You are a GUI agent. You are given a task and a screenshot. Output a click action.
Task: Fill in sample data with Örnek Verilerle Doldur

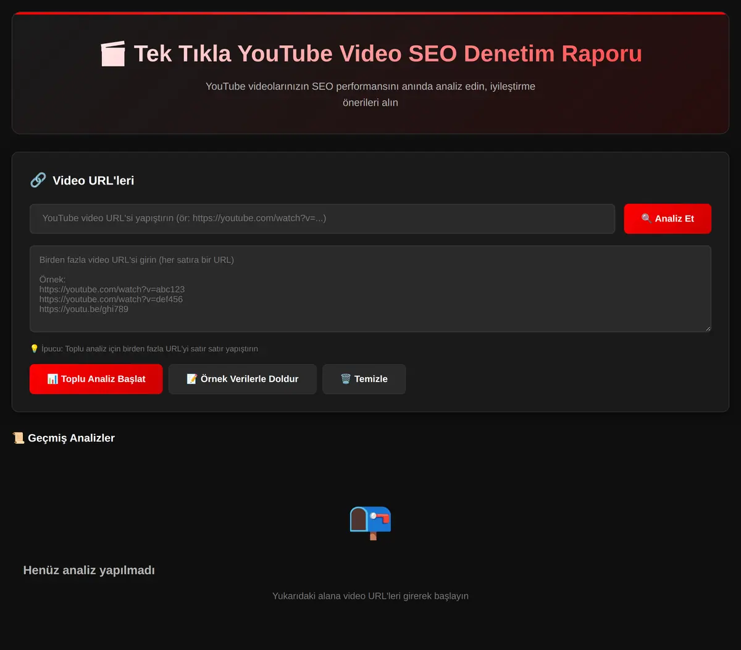pyautogui.click(x=243, y=379)
